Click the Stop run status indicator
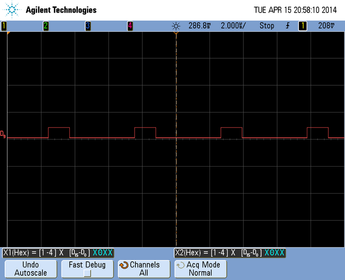The image size is (345, 280). (267, 26)
